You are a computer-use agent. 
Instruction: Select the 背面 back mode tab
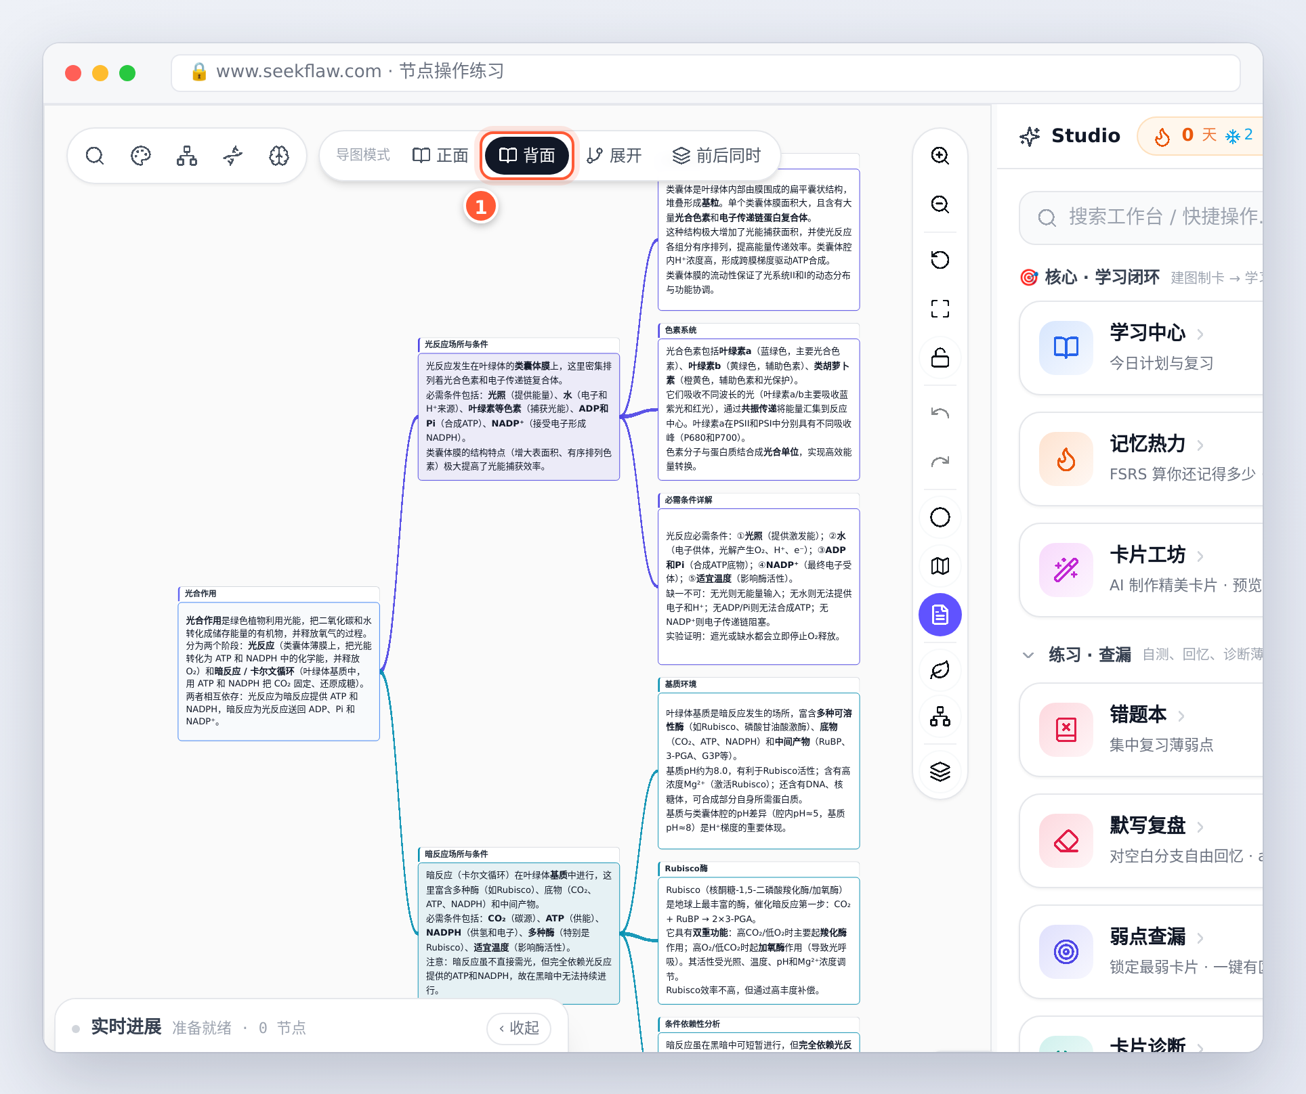527,156
